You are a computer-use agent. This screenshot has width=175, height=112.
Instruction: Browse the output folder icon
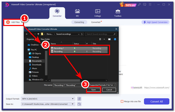79,104
